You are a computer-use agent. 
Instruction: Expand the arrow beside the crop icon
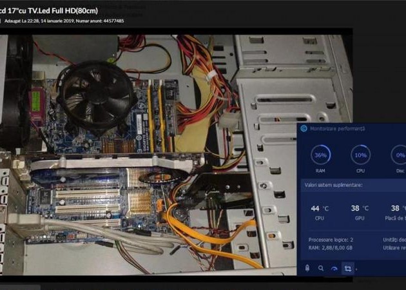tap(356, 269)
